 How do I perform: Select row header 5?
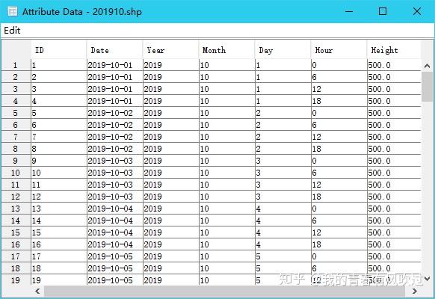[16, 113]
